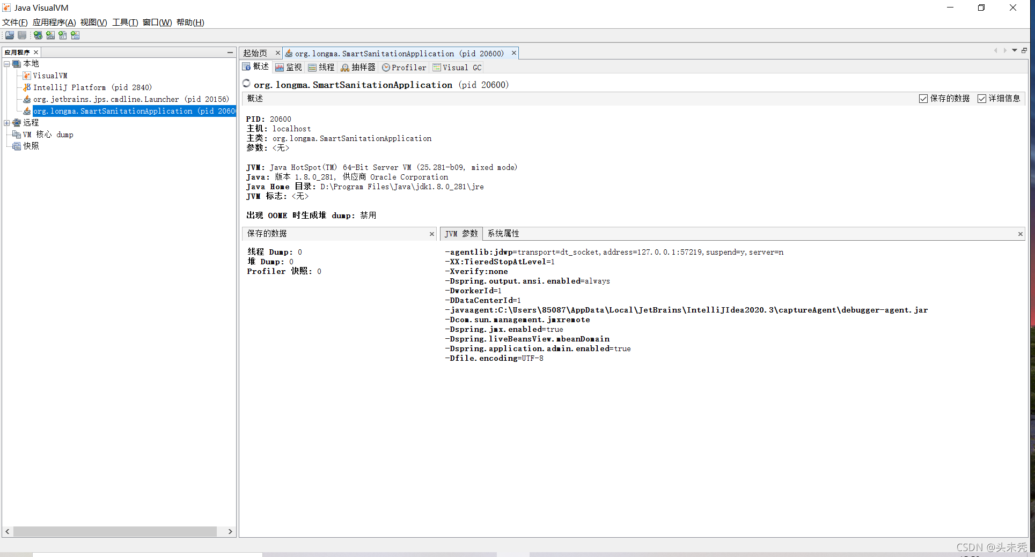This screenshot has height=557, width=1035.
Task: Click the 远程 network icon
Action: coord(17,123)
